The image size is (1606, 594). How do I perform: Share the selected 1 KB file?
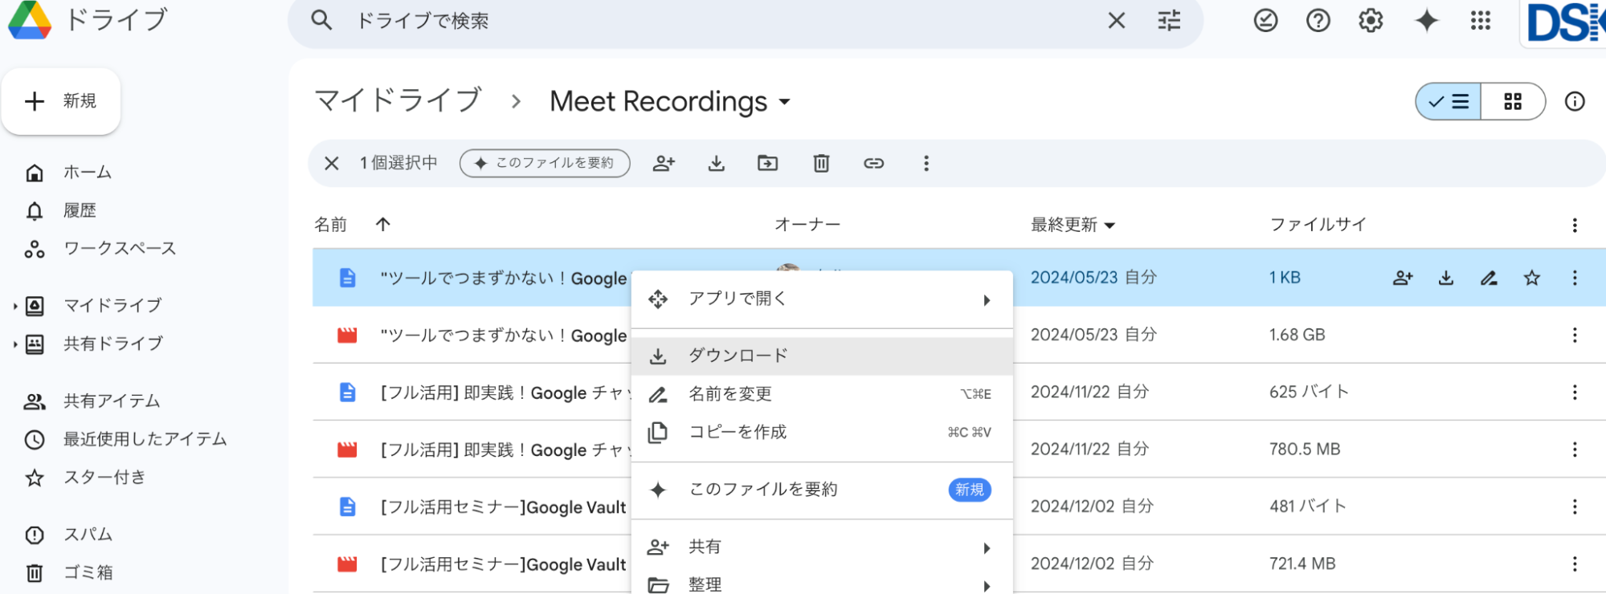pos(1403,278)
